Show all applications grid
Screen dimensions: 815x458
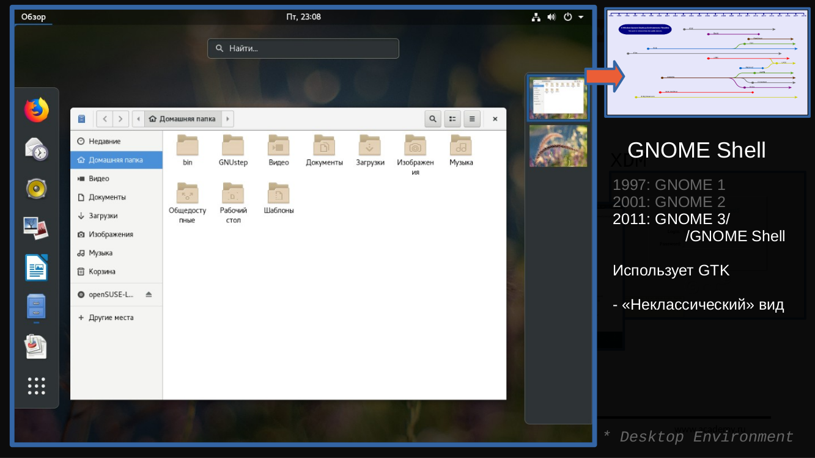pos(37,386)
